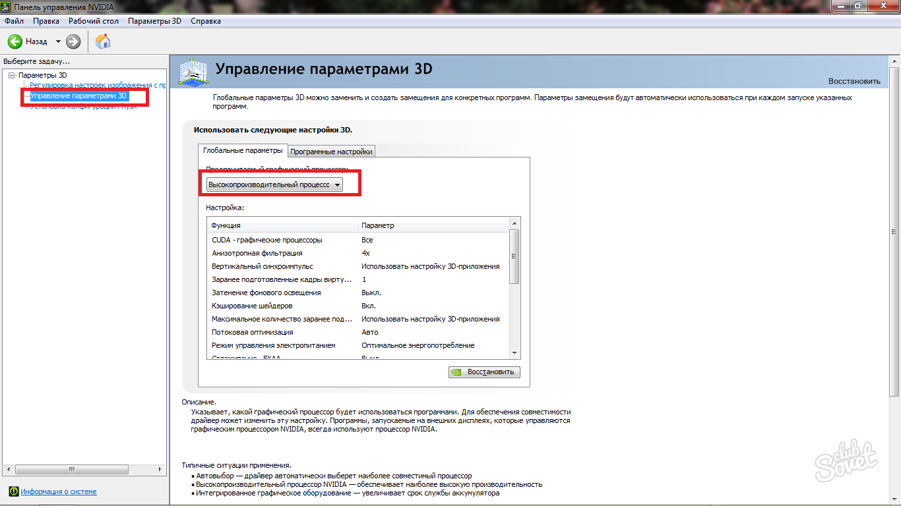Screen dimensions: 901x506
Task: Open the Back button history dropdown arrow
Action: pos(58,42)
